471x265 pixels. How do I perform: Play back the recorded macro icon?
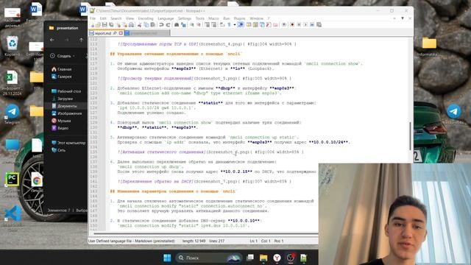(306, 24)
